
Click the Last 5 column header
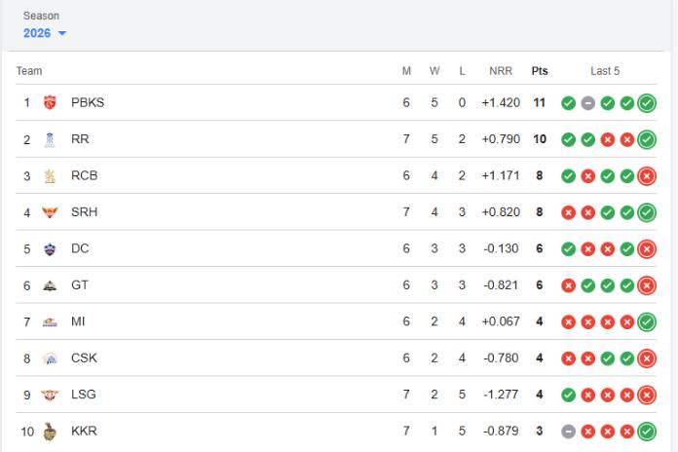[605, 71]
